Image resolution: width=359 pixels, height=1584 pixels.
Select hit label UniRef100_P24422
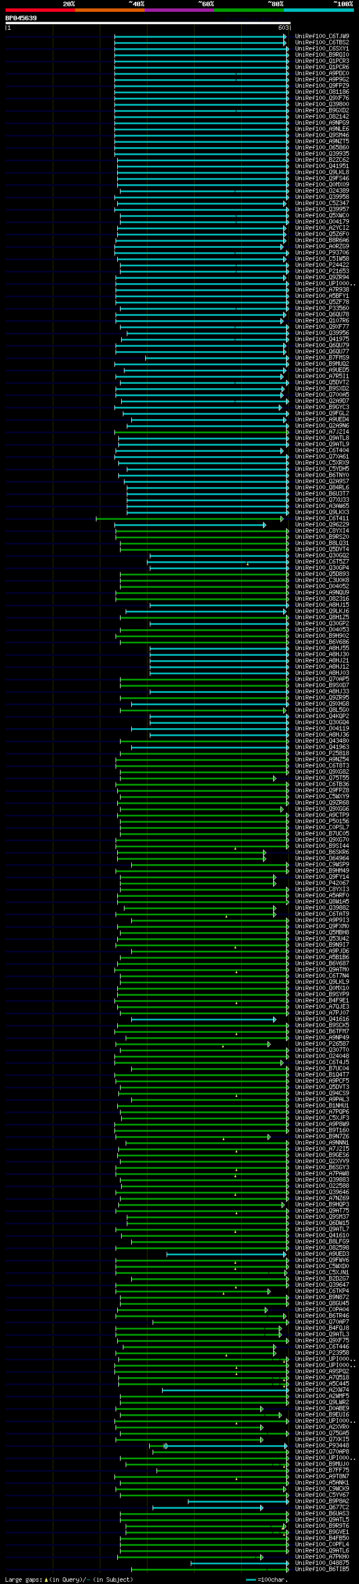point(322,265)
